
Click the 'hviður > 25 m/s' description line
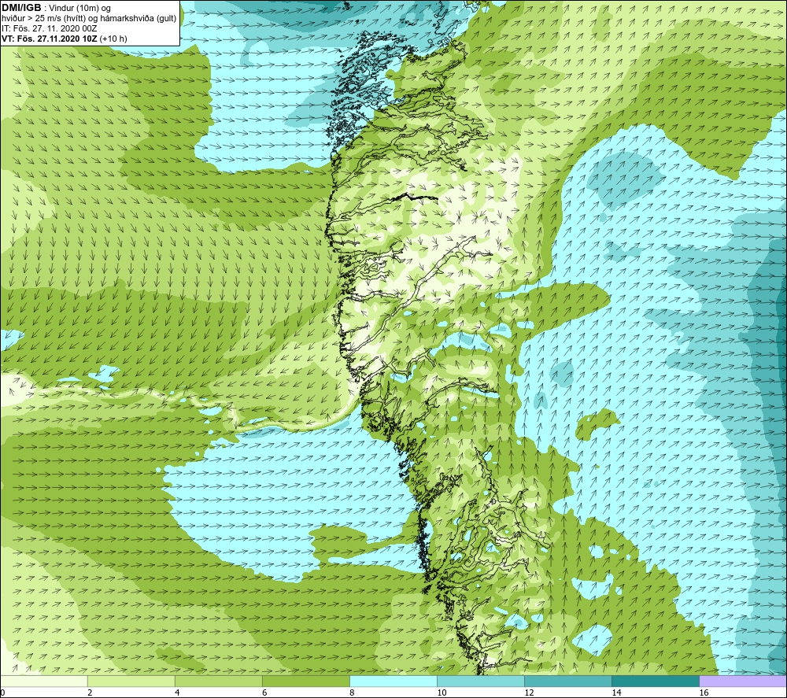click(89, 19)
